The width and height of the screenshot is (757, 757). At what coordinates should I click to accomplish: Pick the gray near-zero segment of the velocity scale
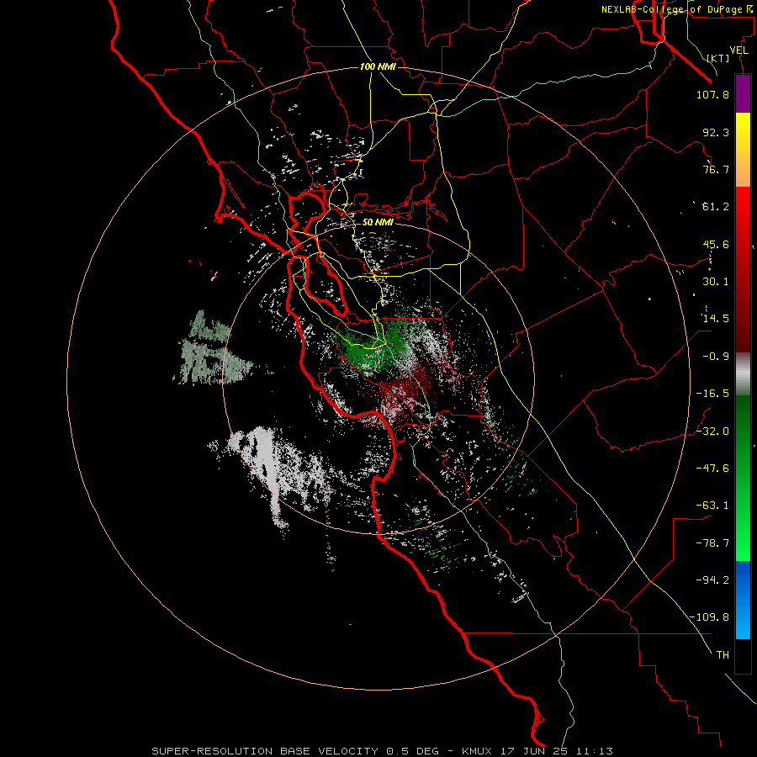tap(743, 374)
